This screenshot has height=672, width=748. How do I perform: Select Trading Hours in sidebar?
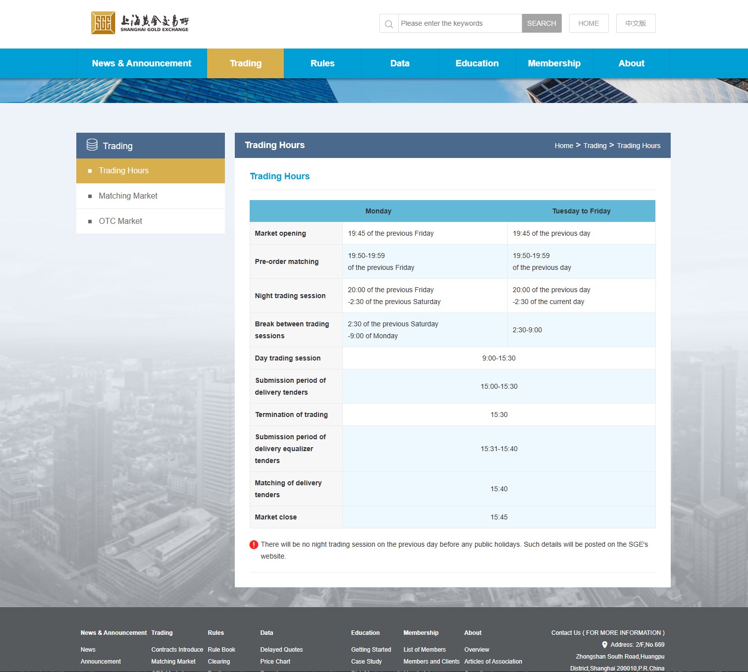pos(151,171)
